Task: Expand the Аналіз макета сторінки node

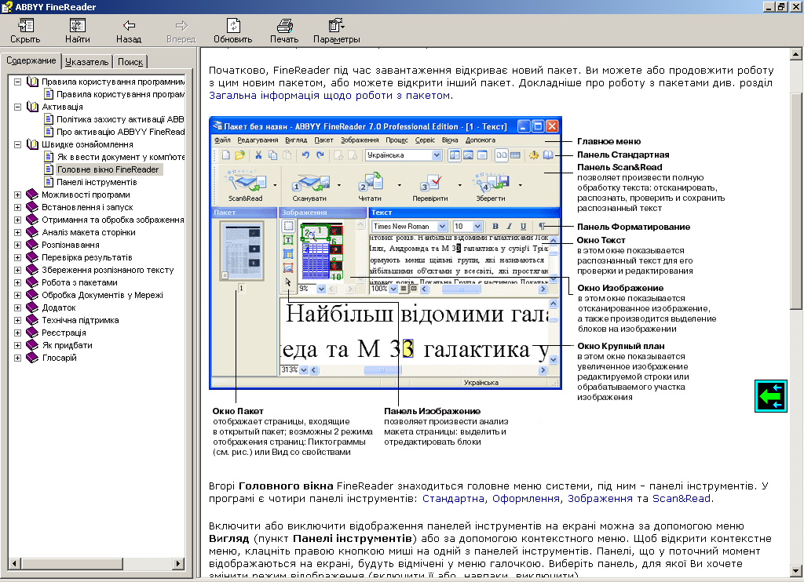Action: click(x=17, y=232)
